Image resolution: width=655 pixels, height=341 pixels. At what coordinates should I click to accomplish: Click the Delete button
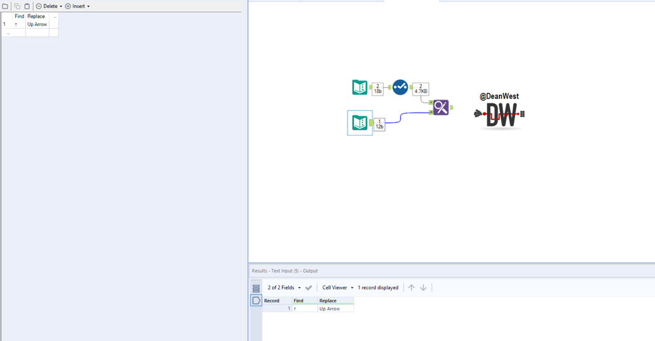(47, 7)
